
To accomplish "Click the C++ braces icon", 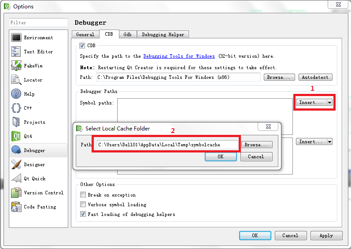I will [x=16, y=108].
